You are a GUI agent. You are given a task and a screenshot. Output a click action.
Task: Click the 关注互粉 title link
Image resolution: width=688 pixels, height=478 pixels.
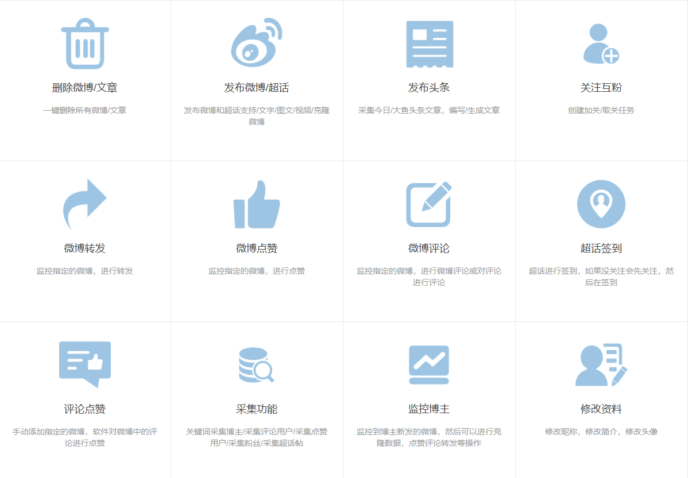point(602,89)
